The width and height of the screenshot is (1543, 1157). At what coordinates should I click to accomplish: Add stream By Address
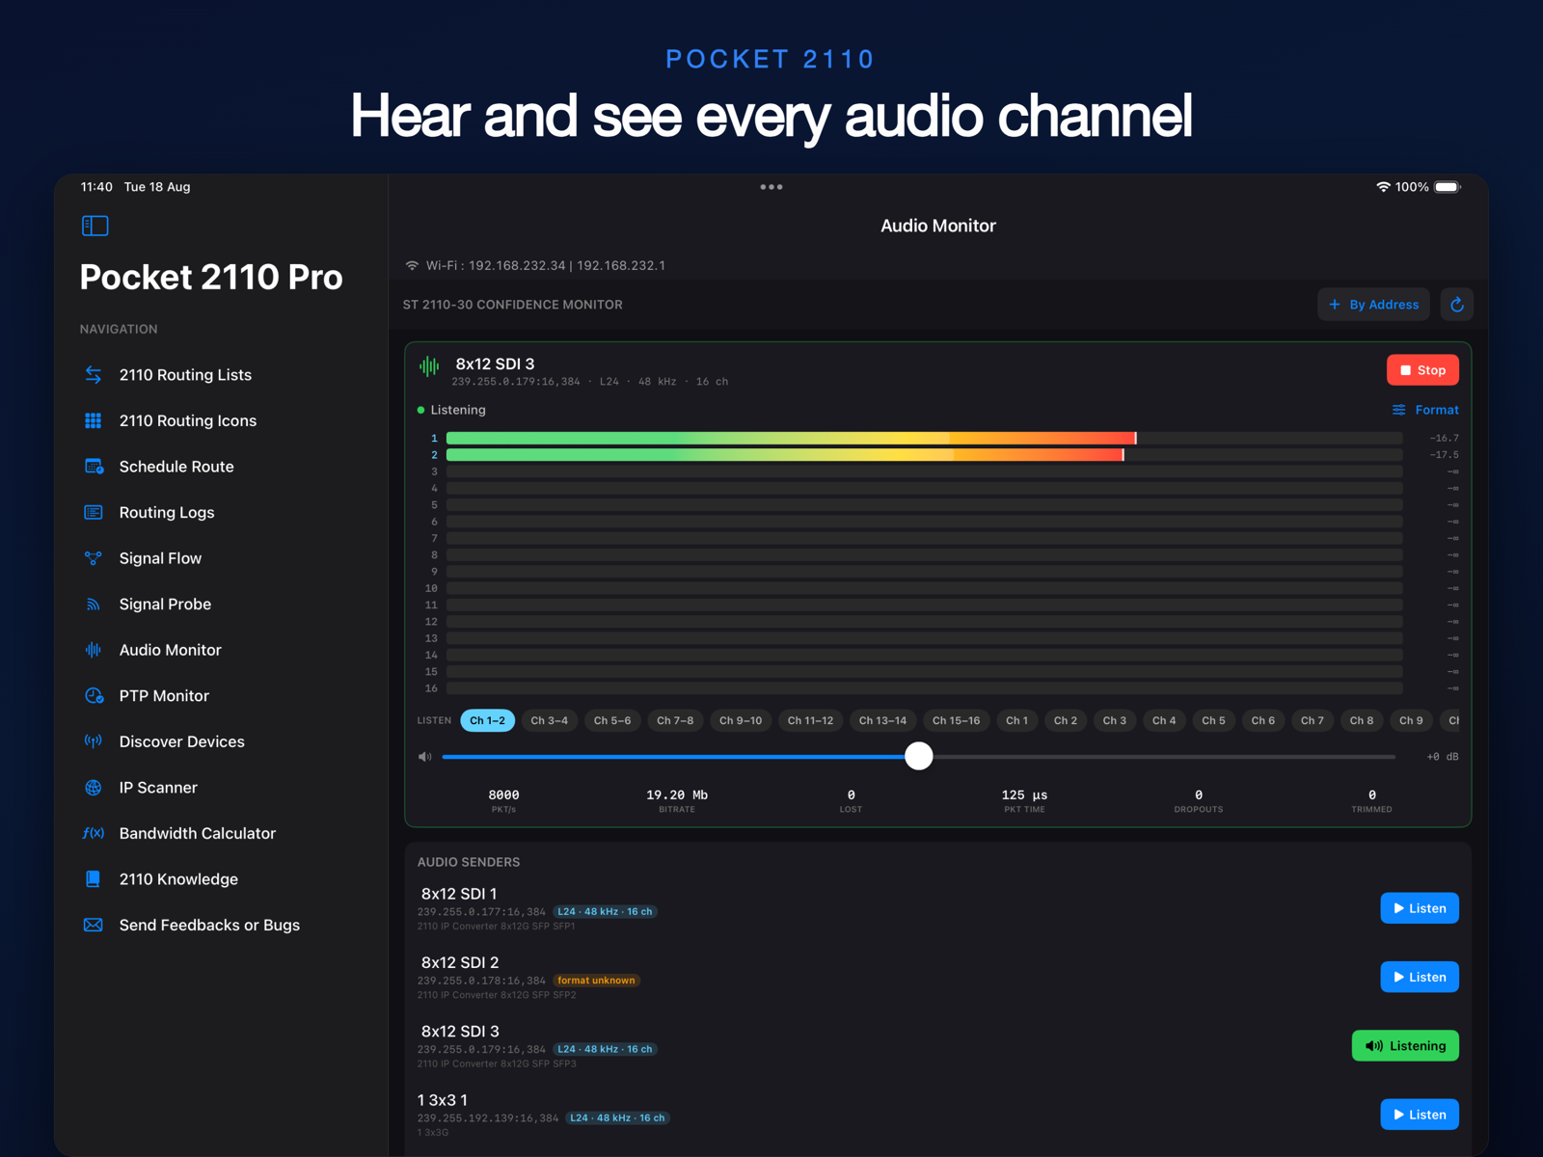(1374, 305)
